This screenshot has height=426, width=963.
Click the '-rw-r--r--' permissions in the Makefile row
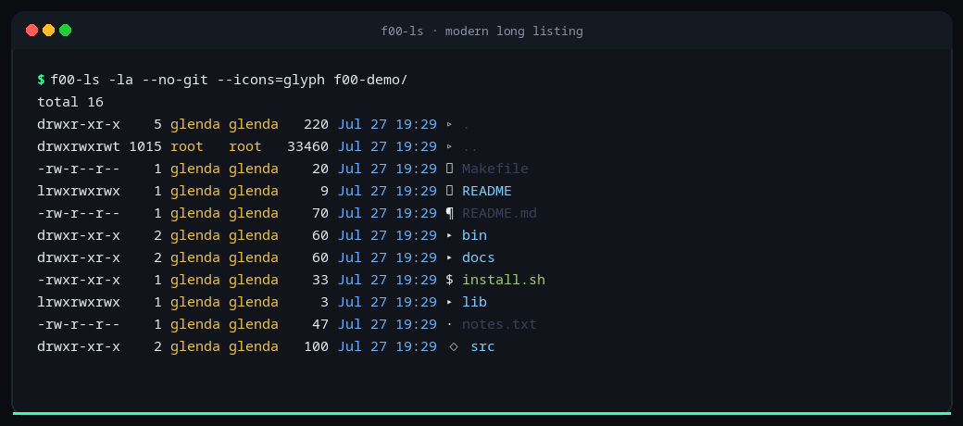(x=79, y=169)
